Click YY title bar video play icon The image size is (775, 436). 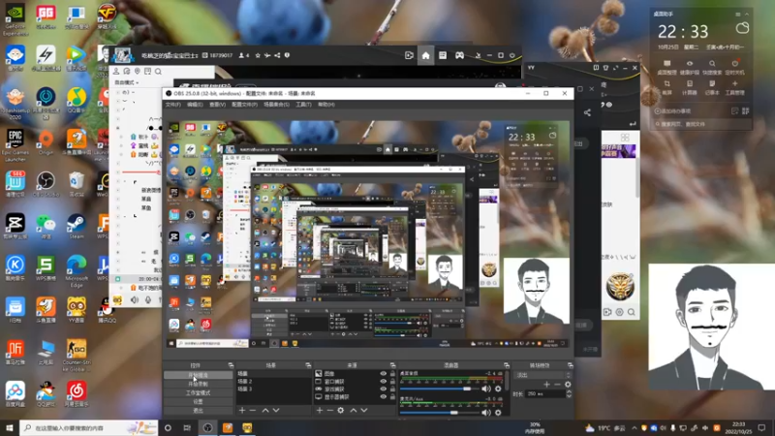tap(409, 55)
